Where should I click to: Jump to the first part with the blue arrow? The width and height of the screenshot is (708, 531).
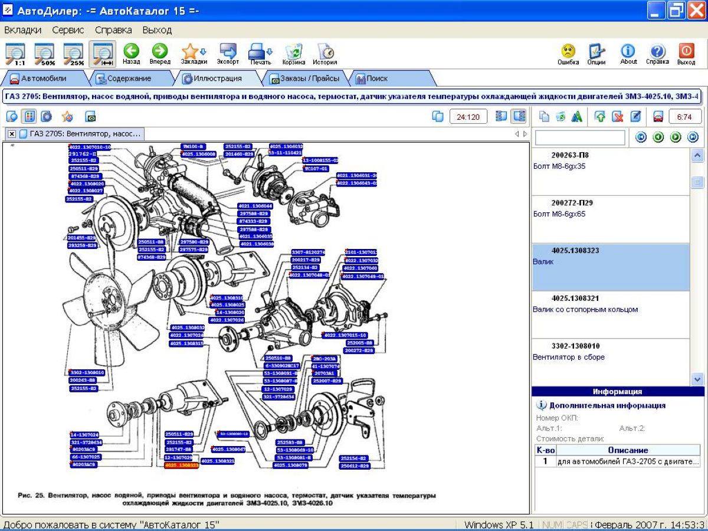pyautogui.click(x=641, y=137)
